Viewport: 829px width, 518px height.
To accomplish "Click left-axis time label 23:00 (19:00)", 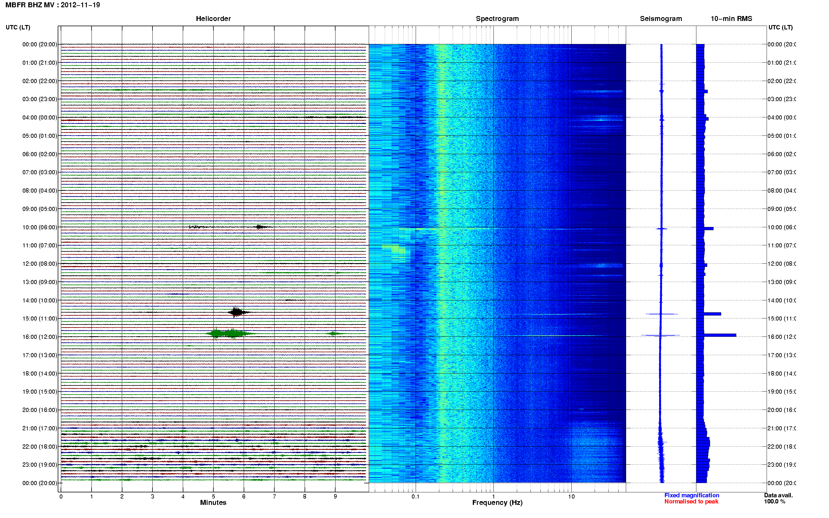I will click(40, 465).
